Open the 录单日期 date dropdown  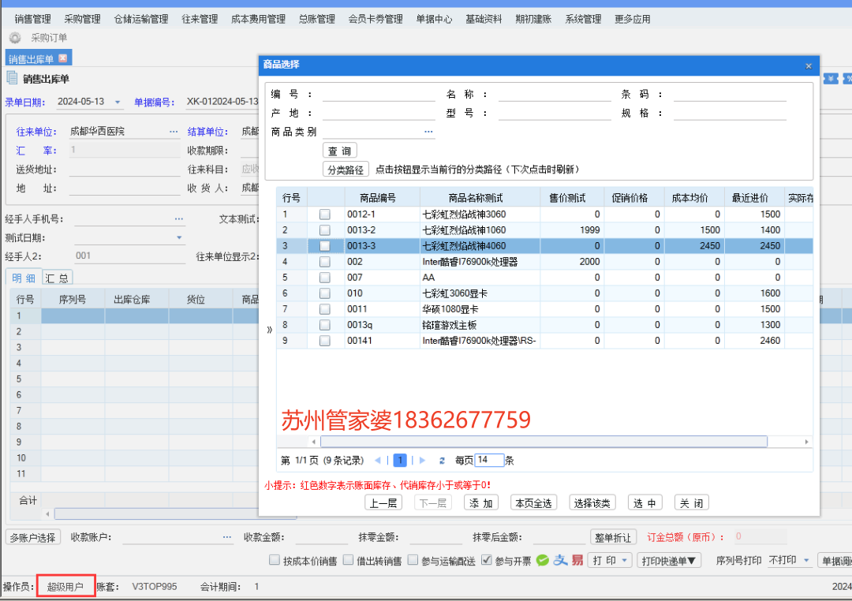click(x=118, y=102)
